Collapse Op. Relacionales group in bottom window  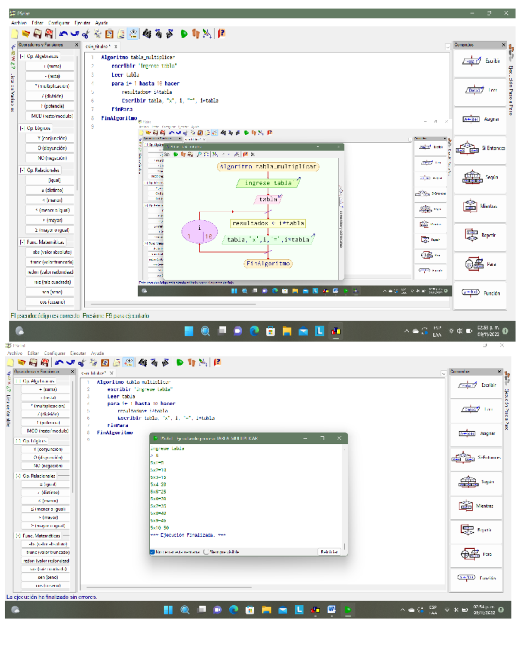click(x=18, y=476)
